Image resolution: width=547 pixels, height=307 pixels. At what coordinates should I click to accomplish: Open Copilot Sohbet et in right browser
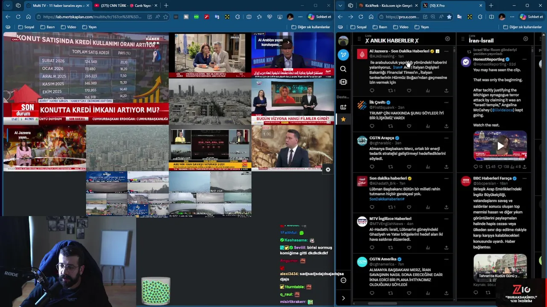[531, 17]
